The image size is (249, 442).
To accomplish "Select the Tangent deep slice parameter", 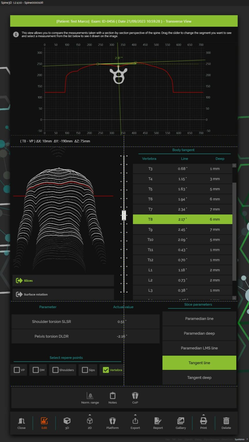I will point(199,377).
